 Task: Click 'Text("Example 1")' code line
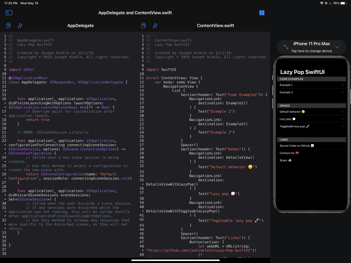216,112
